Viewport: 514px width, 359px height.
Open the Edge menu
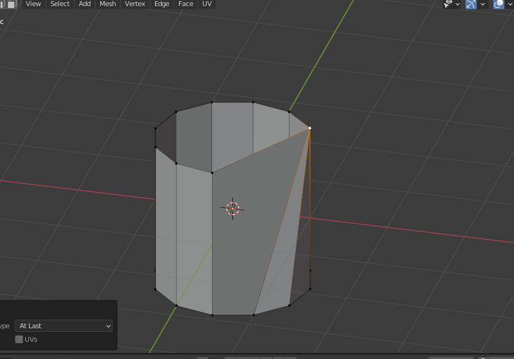[x=162, y=4]
